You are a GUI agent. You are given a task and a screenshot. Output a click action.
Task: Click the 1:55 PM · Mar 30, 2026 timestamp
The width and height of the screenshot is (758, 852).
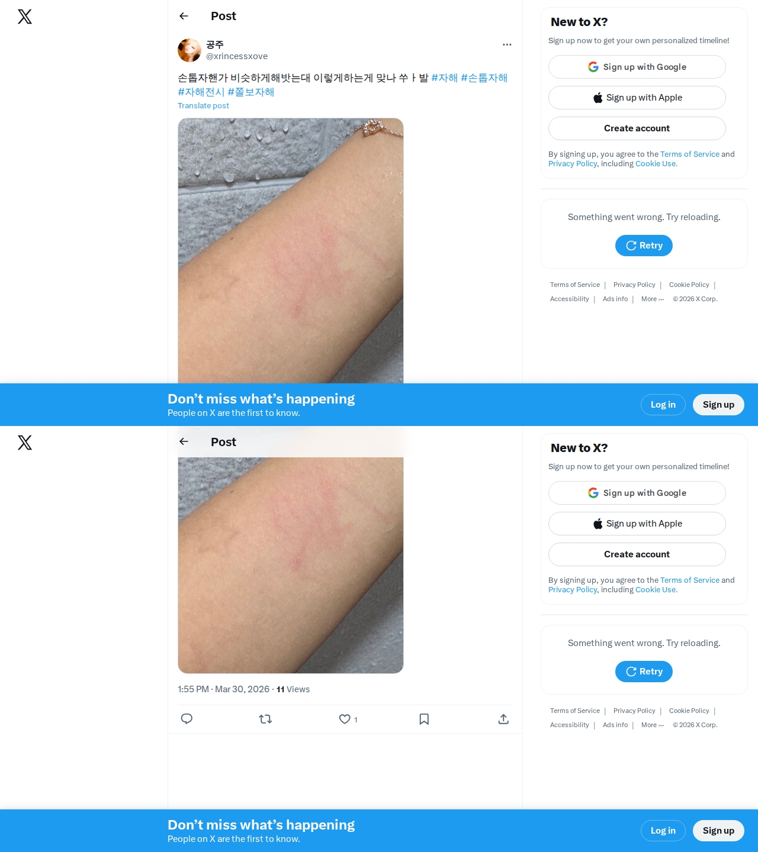pos(223,689)
